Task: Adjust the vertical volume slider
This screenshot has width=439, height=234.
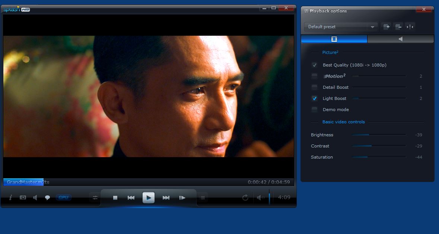Action: click(x=269, y=197)
